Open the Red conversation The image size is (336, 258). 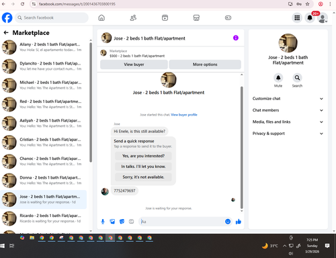(44, 104)
